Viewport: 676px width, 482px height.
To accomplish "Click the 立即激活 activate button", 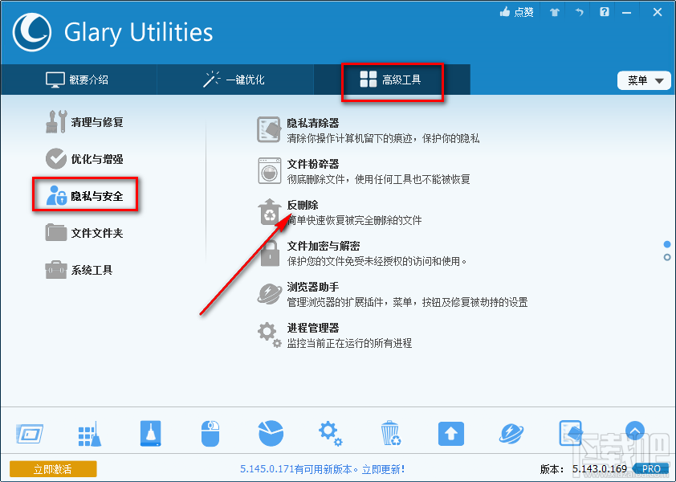I will [x=52, y=468].
